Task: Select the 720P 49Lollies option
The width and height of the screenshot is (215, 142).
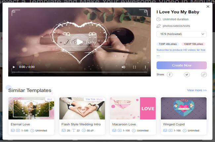Action: click(168, 44)
